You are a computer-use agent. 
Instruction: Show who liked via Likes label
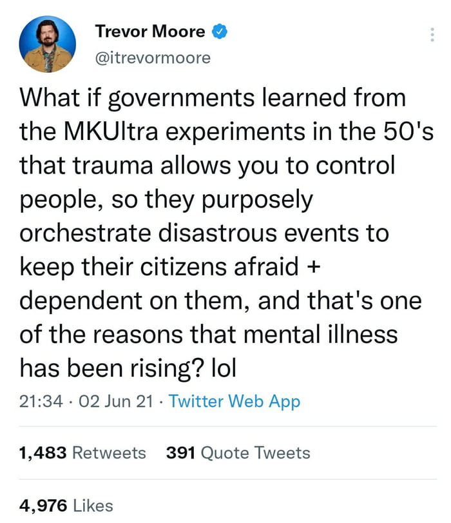pos(93,506)
